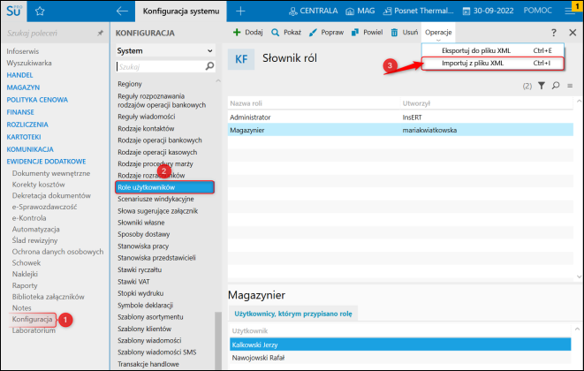Open the KOMUNIKACJA module
The height and width of the screenshot is (371, 584).
(x=30, y=149)
